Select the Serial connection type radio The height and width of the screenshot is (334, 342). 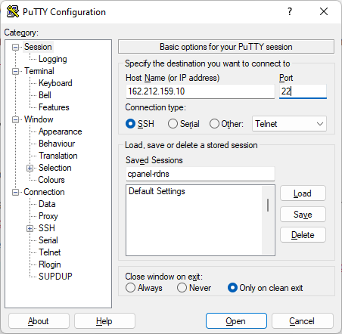(x=173, y=124)
